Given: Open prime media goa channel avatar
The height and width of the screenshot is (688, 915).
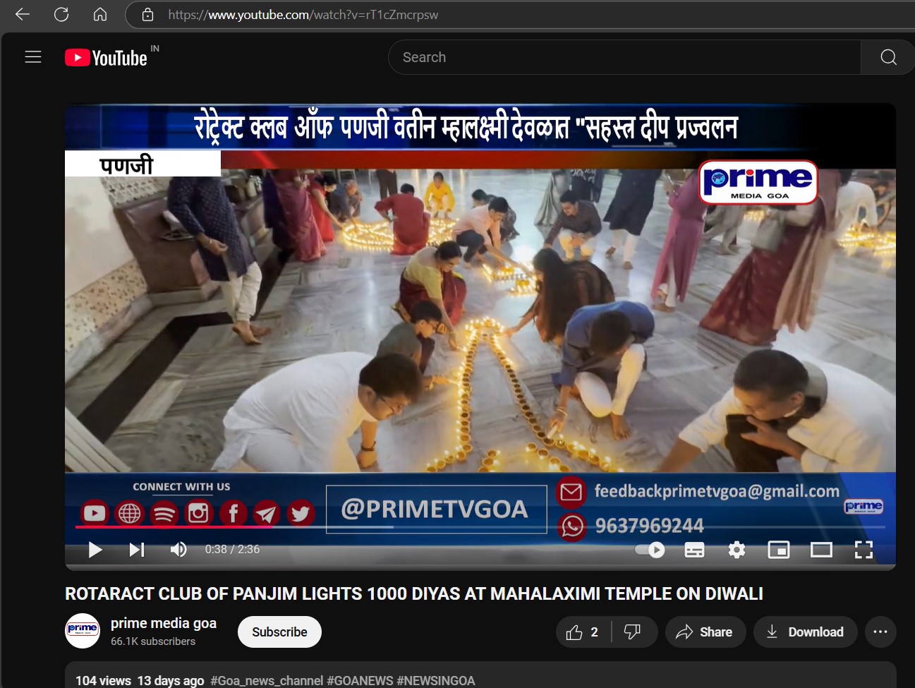Looking at the screenshot, I should click(x=83, y=631).
